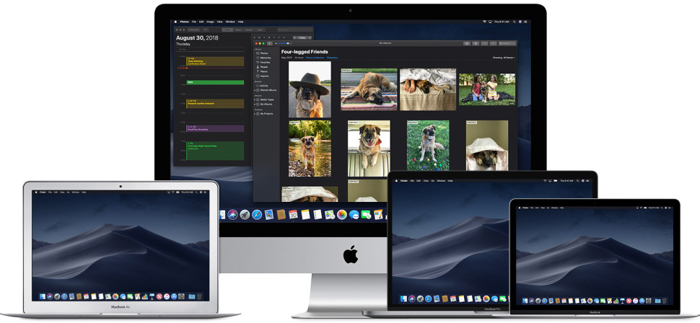Open Launchpad from the iMac dock
Viewport: 700px width, 323px height.
[245, 215]
